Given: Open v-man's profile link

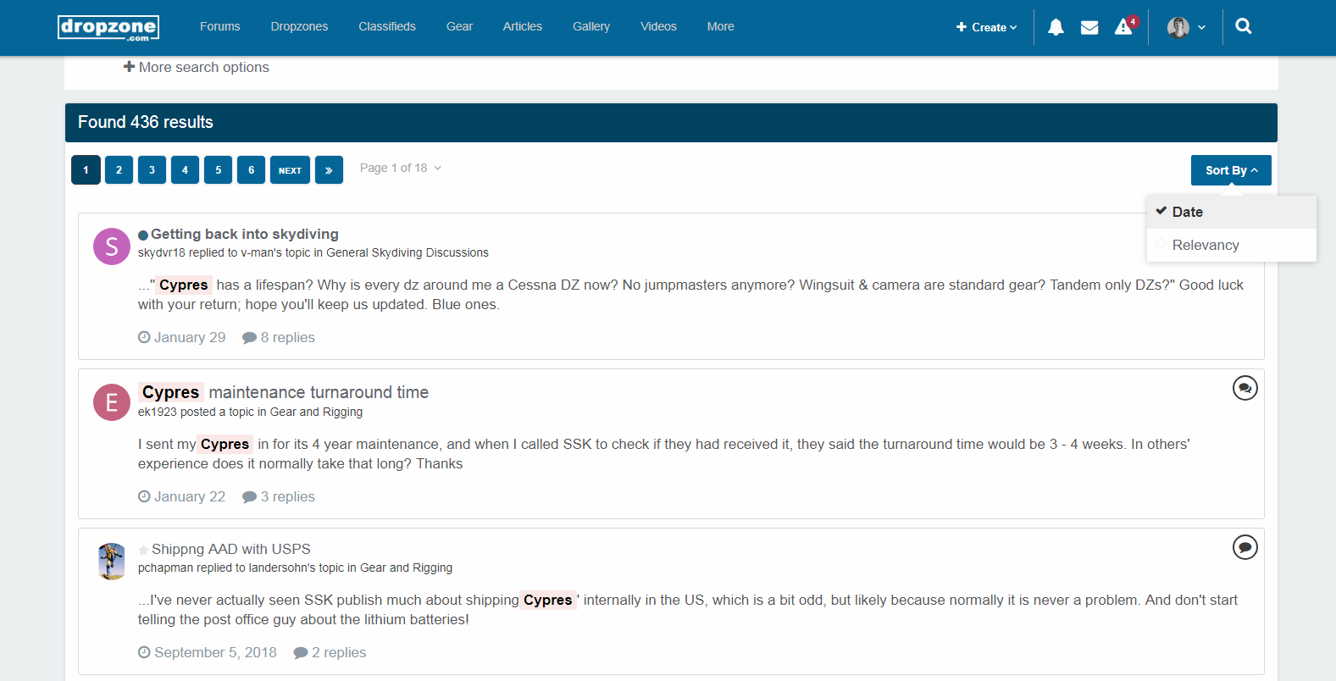Looking at the screenshot, I should click(x=265, y=252).
